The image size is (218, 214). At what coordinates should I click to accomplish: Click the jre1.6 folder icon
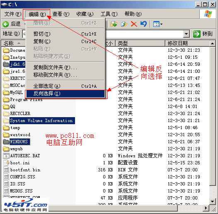click(x=6, y=71)
